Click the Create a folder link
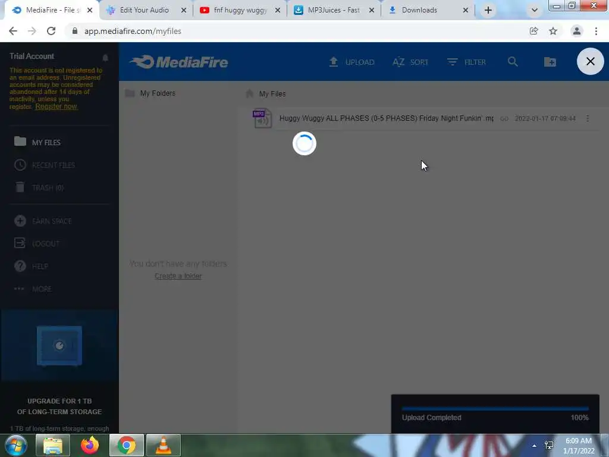The height and width of the screenshot is (457, 609). coord(178,276)
